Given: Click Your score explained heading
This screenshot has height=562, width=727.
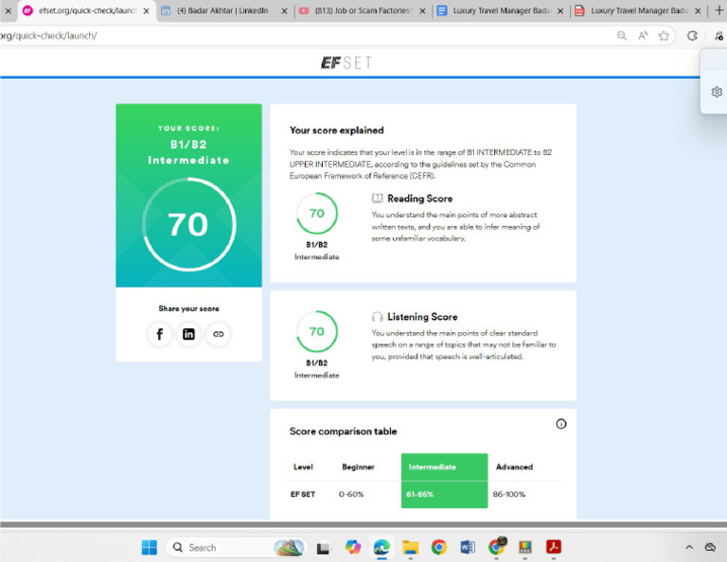Looking at the screenshot, I should pyautogui.click(x=337, y=131).
